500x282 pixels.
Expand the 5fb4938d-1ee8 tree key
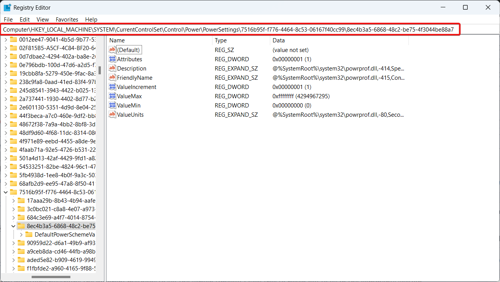pos(6,175)
